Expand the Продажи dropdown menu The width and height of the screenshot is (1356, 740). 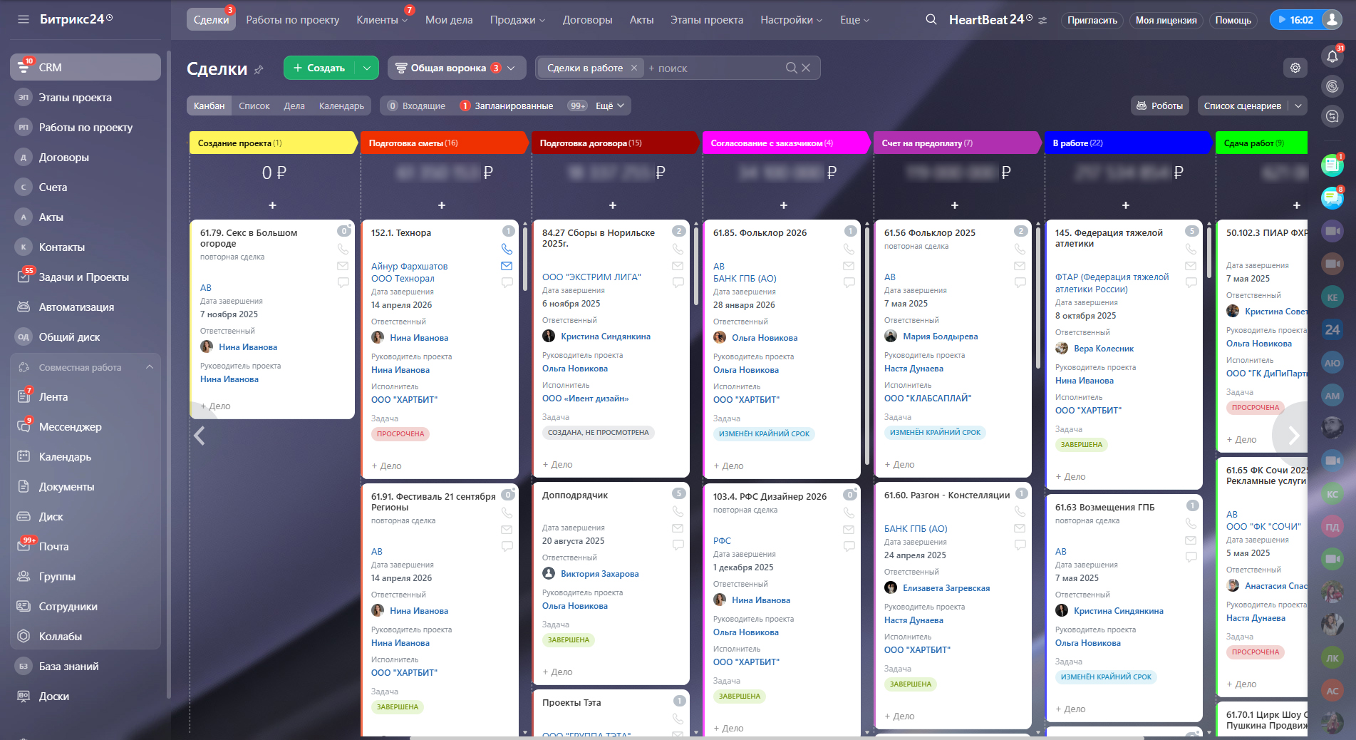[x=517, y=20]
